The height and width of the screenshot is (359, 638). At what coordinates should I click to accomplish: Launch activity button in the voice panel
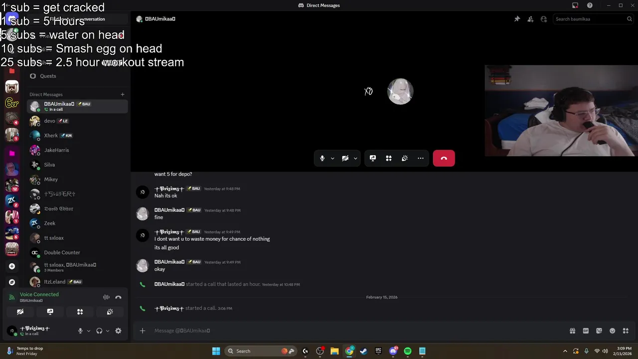pos(80,312)
